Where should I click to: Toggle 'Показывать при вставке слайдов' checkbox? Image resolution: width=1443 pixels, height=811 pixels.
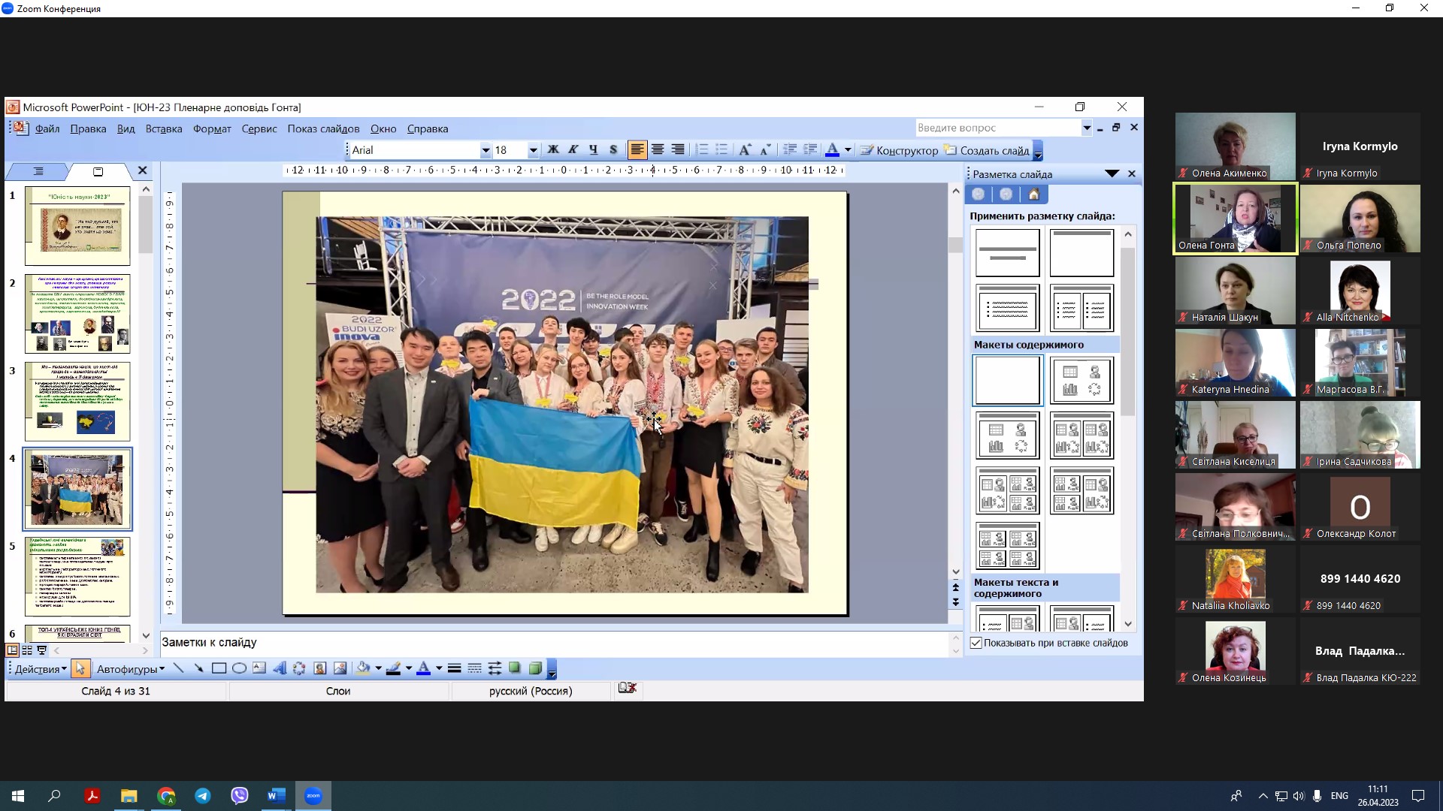point(976,643)
